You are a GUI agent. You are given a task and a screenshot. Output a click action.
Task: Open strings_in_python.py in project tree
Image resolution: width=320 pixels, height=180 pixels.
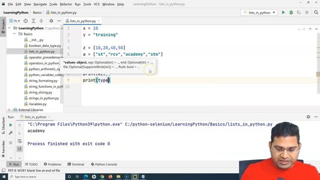coord(43,98)
